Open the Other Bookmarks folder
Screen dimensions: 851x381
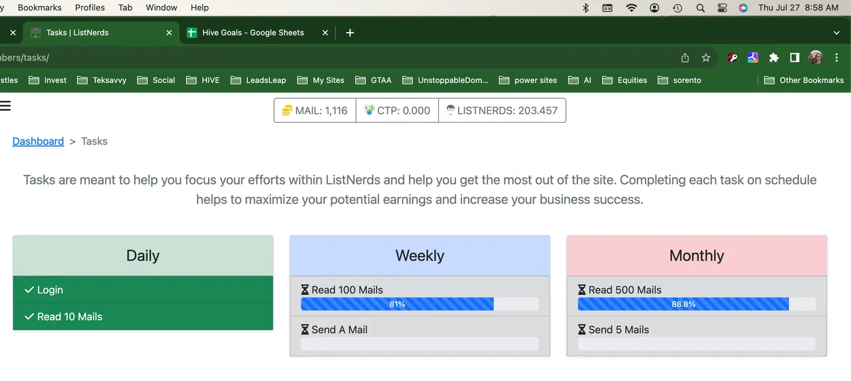(804, 80)
